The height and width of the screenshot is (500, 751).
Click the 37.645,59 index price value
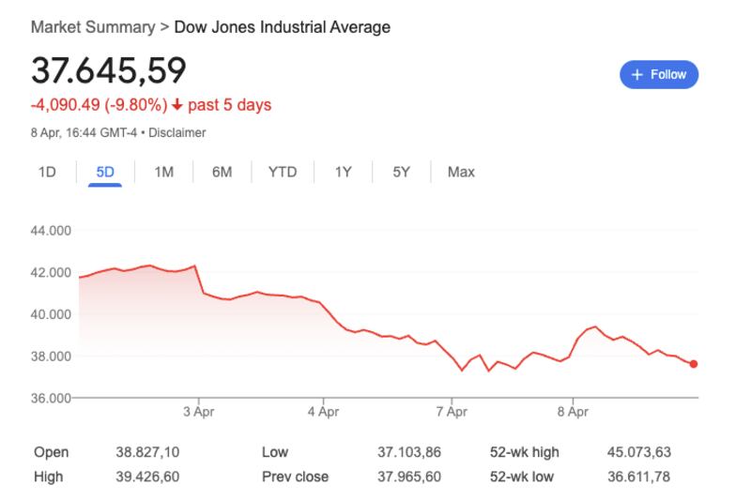(x=109, y=70)
